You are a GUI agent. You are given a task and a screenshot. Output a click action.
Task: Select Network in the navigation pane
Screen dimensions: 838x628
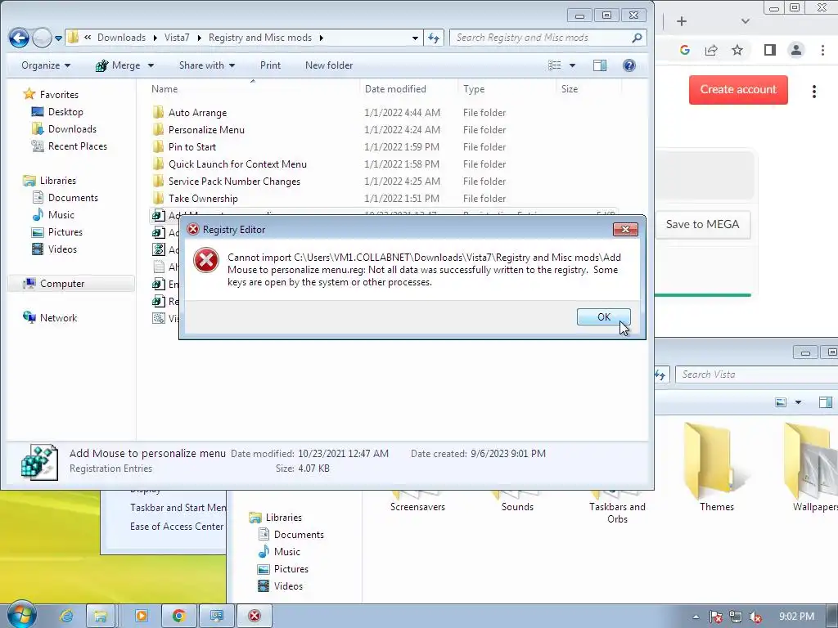[x=58, y=318]
